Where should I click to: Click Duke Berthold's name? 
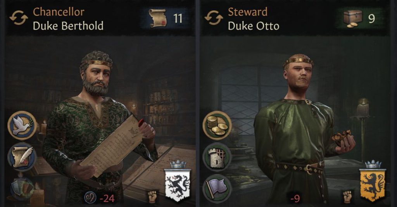68,26
